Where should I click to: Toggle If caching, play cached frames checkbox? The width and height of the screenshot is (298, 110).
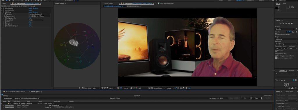276,56
